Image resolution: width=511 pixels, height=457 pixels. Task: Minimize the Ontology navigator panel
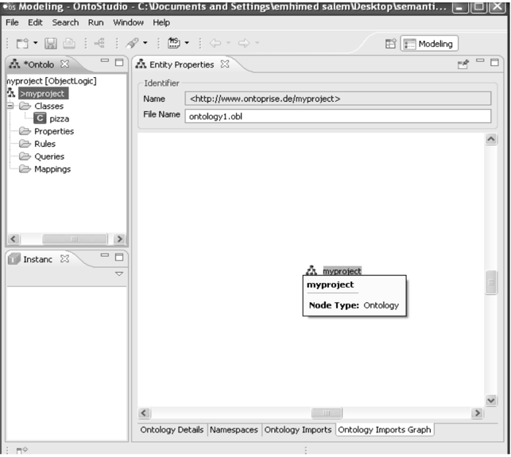[104, 62]
